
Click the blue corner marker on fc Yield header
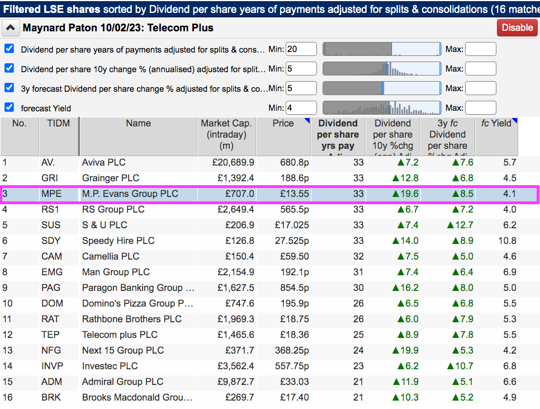click(514, 120)
